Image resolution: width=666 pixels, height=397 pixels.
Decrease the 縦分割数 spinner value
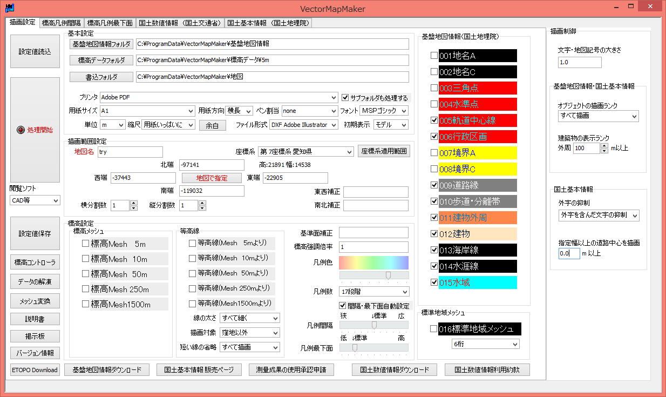pos(202,208)
